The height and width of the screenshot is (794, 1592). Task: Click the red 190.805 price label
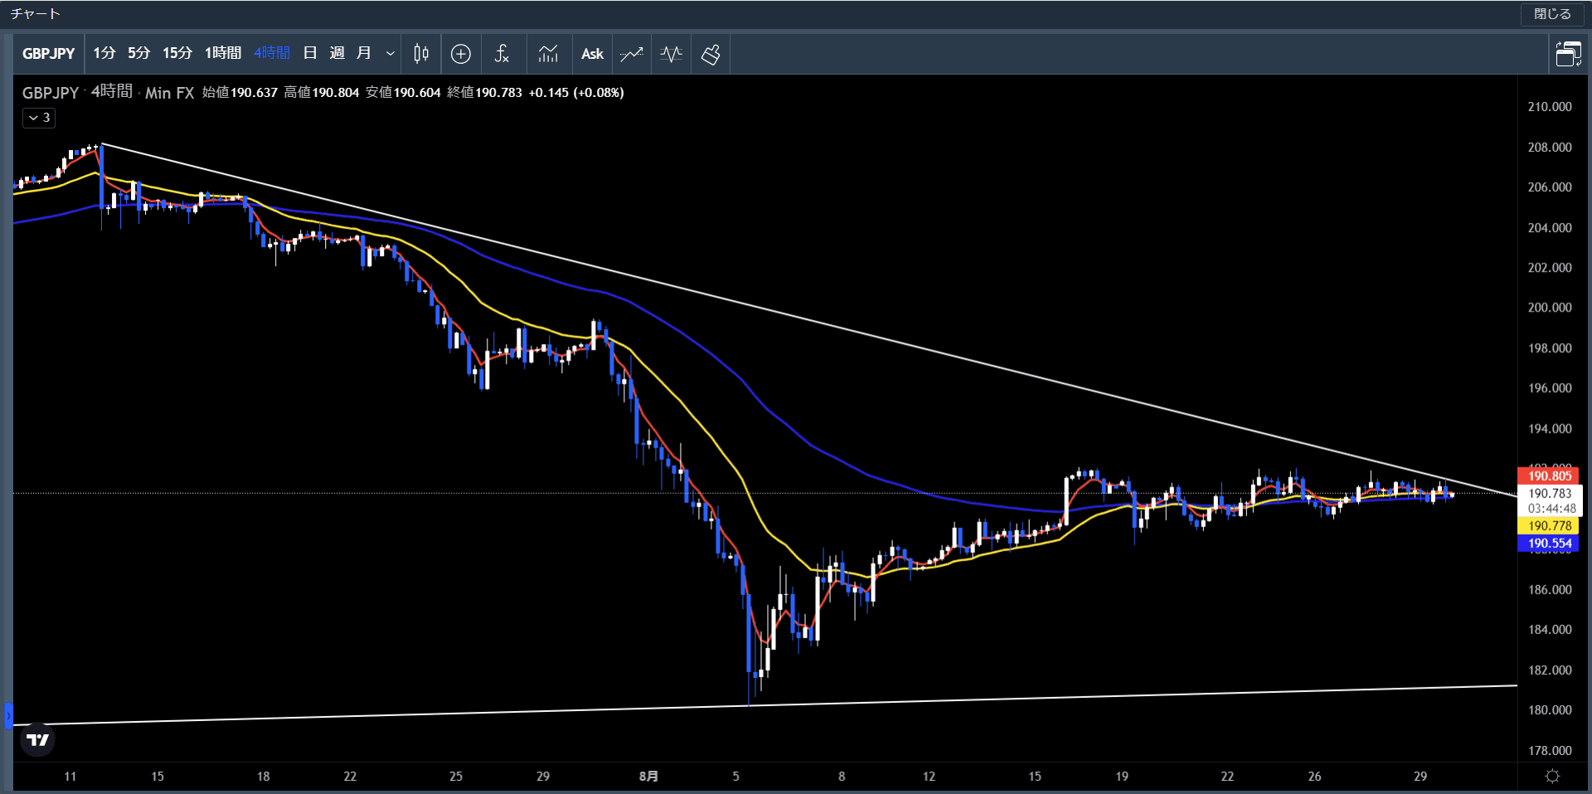1548,476
